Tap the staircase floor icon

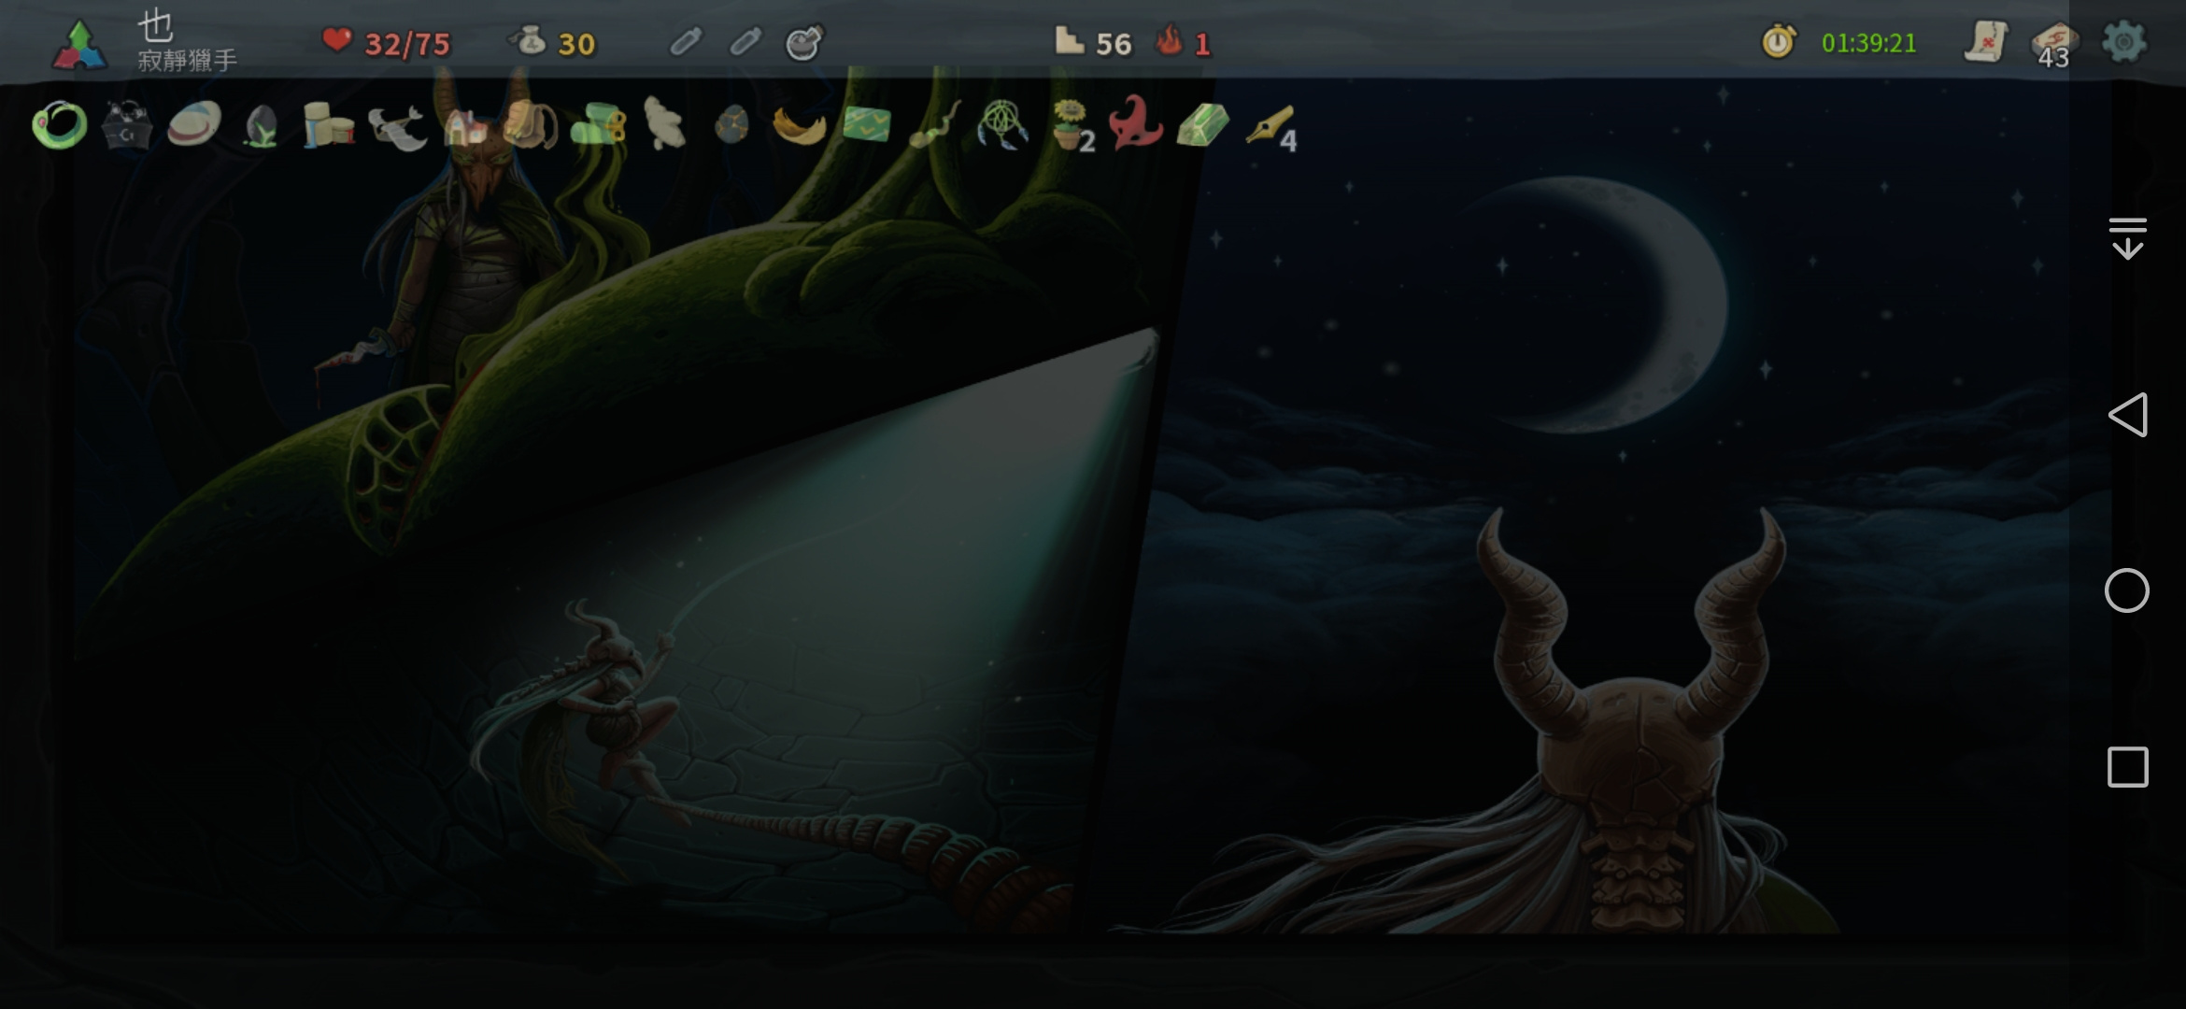(x=1069, y=41)
